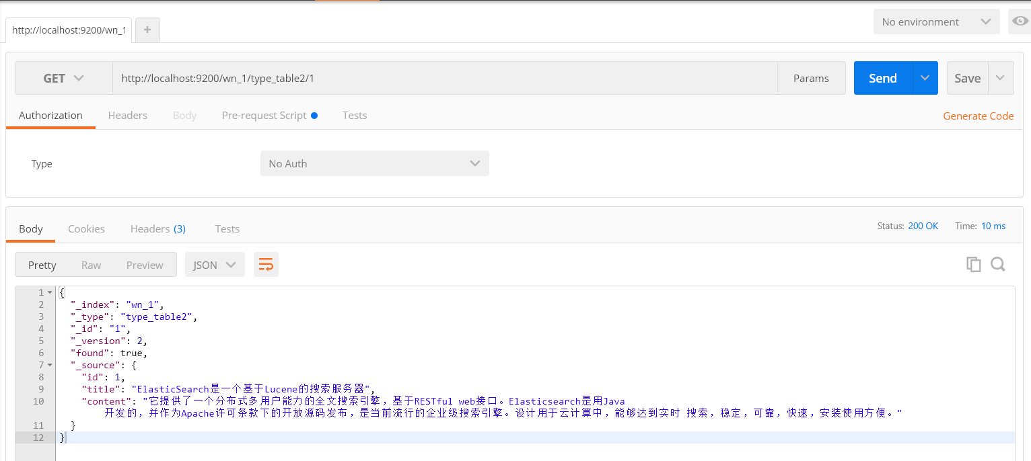
Task: Open the GET method dropdown
Action: [x=64, y=78]
